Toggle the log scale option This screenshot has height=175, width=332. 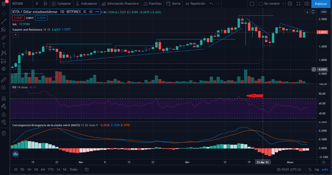click(x=317, y=169)
